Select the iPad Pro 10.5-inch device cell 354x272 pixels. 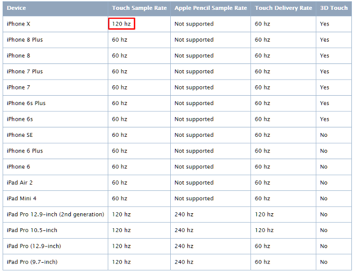pos(32,230)
